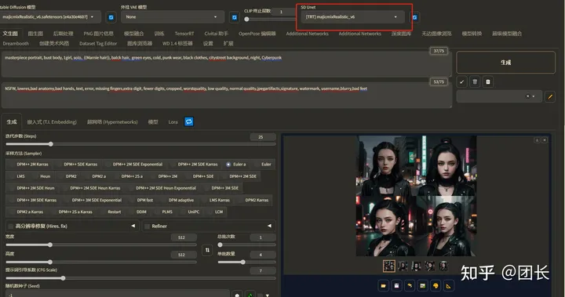Clear the prompt with the trash icon
This screenshot has height=297, width=565.
[475, 81]
